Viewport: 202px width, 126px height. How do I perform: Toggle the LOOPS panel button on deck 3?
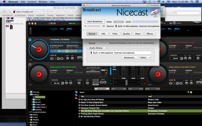(x=95, y=82)
